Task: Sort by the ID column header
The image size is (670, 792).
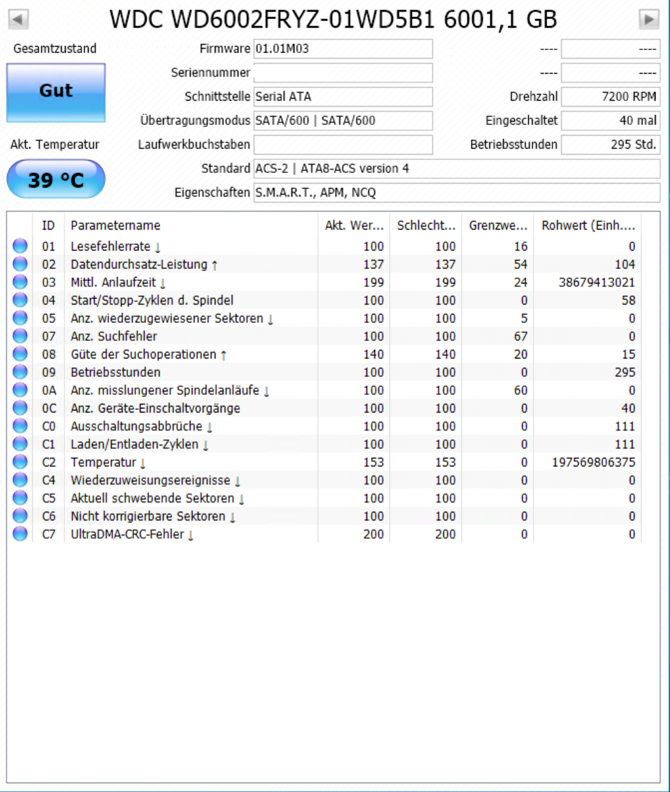Action: (49, 226)
